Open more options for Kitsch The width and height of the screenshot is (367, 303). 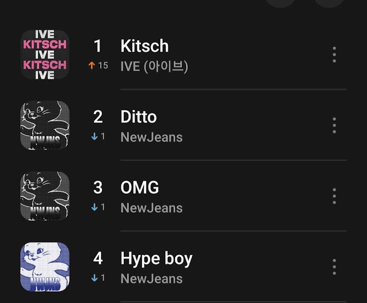tap(334, 55)
